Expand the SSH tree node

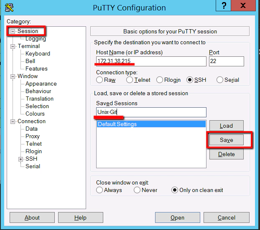click(20, 159)
